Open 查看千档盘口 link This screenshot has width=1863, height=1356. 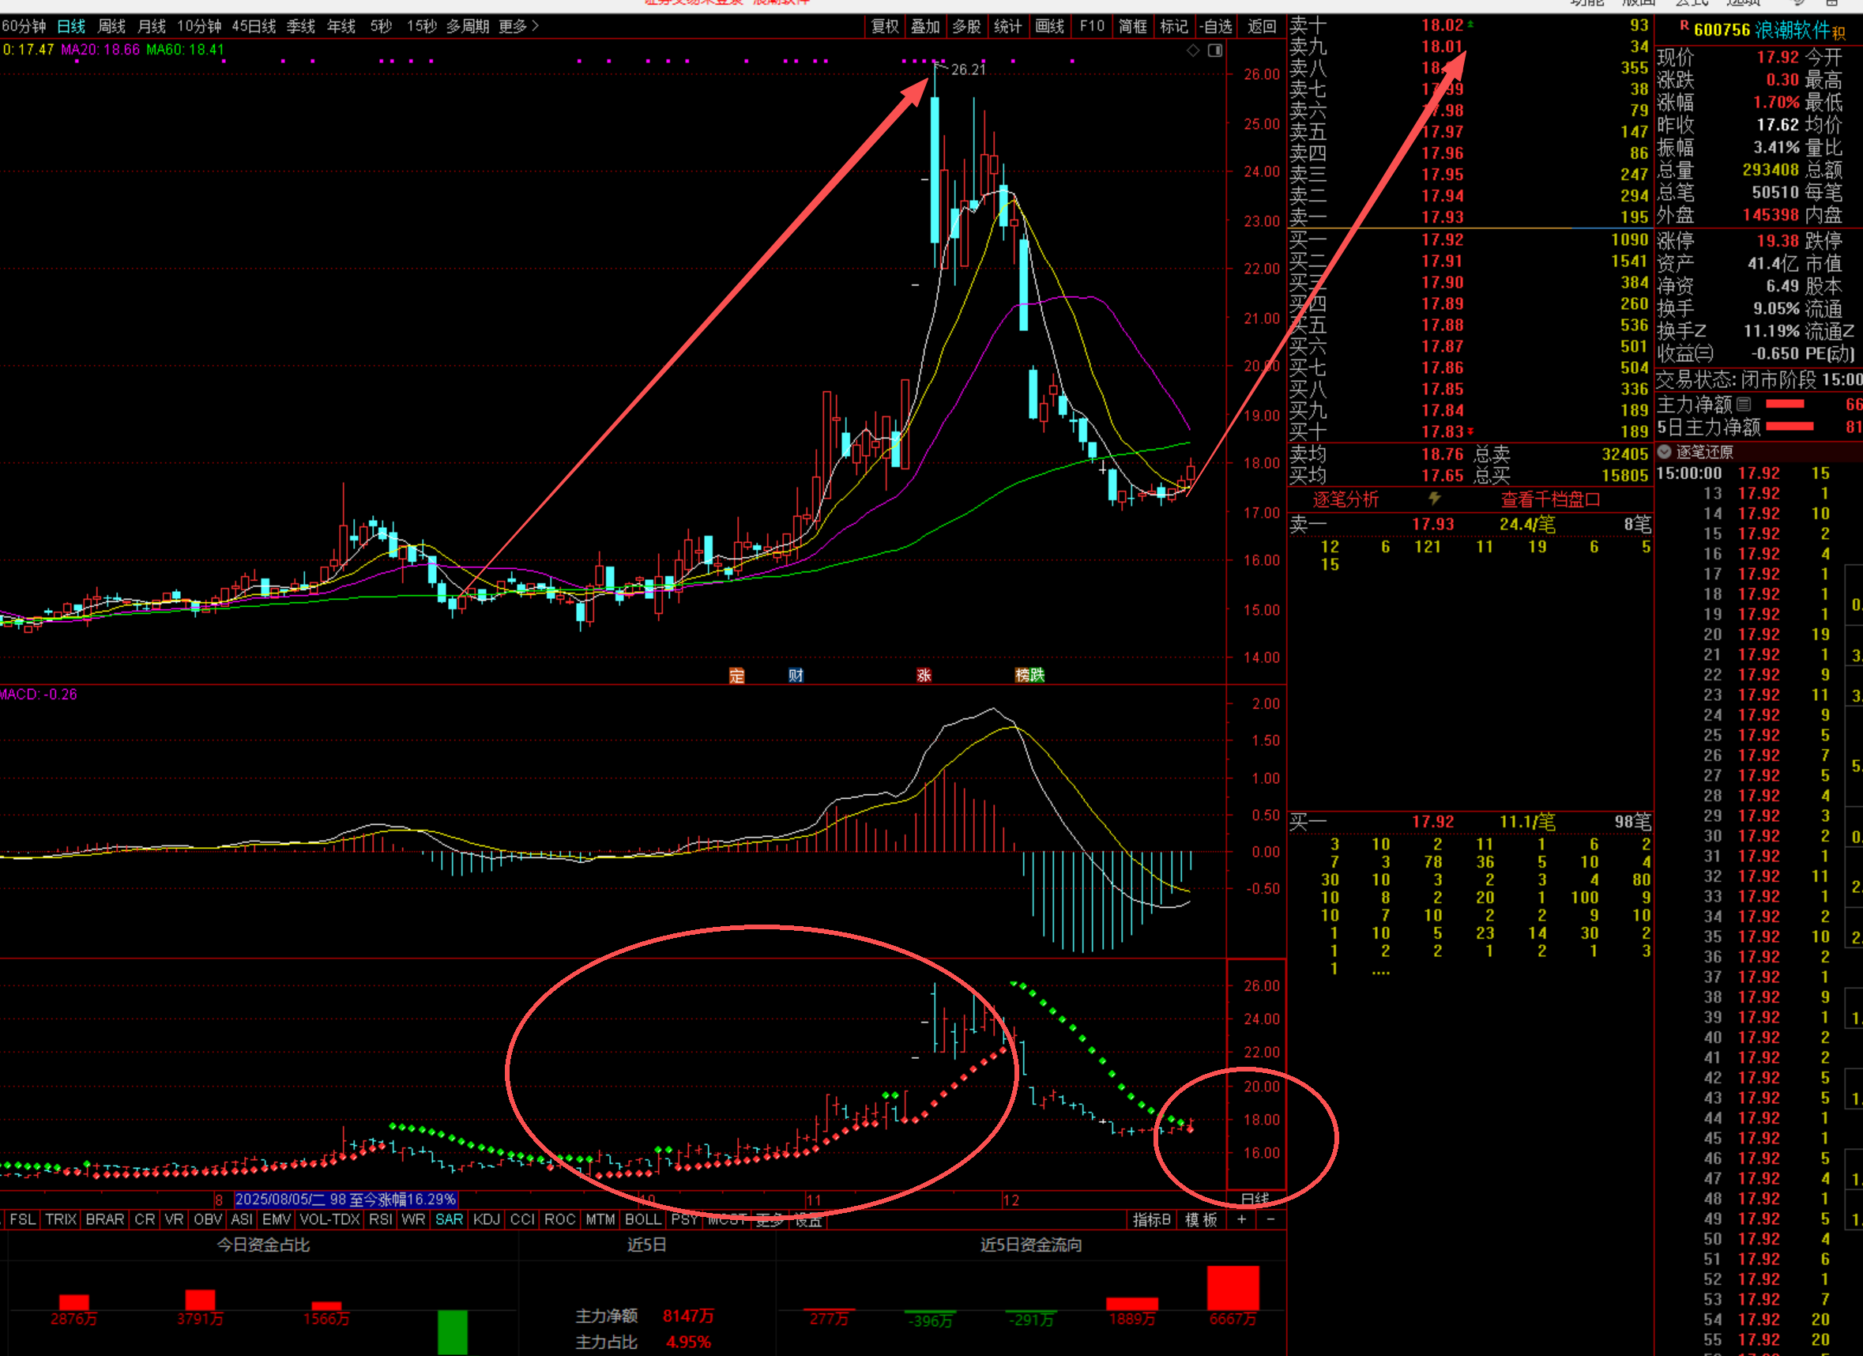pyautogui.click(x=1551, y=499)
